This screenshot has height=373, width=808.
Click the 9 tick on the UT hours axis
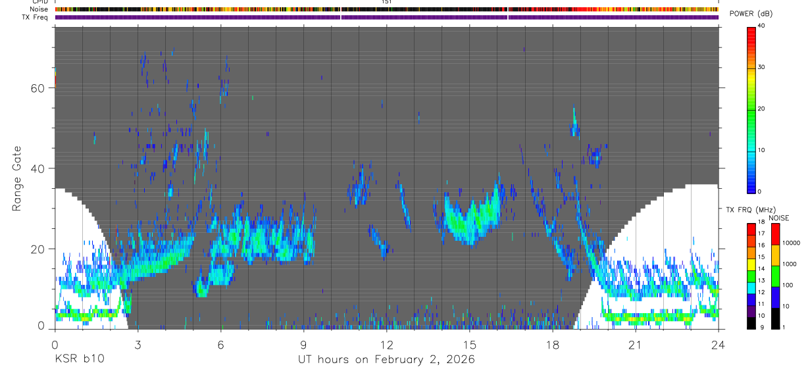[x=303, y=344]
